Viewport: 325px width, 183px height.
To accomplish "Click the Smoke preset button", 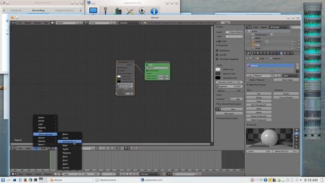I will pos(286,94).
